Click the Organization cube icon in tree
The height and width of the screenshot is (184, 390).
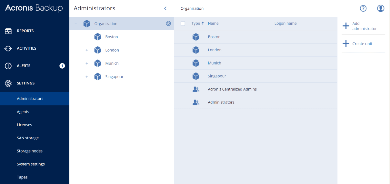(x=87, y=24)
